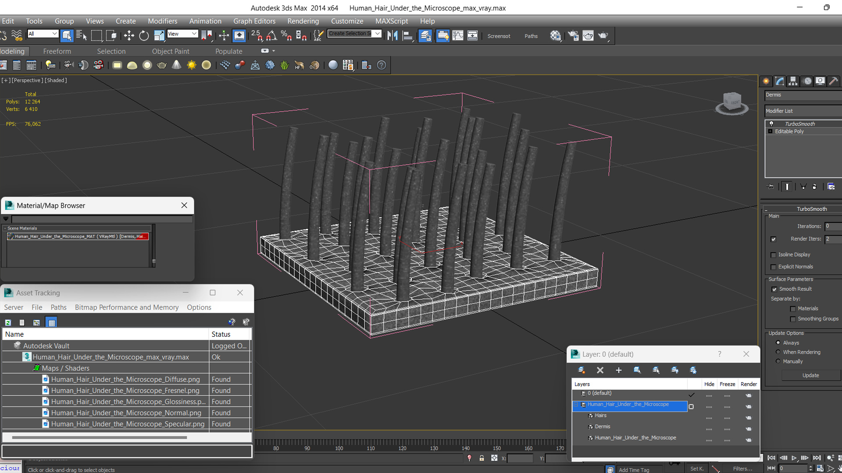Enable the Isoline Display checkbox
Viewport: 842px width, 473px height.
[x=773, y=255]
